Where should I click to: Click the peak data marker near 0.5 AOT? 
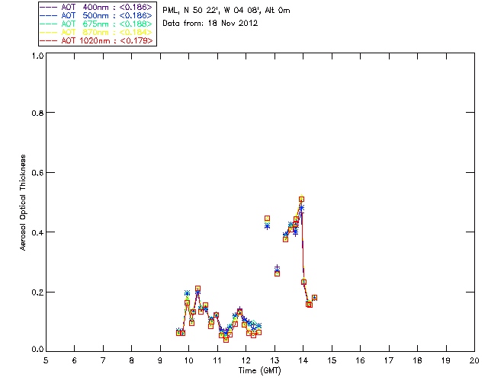coord(301,200)
